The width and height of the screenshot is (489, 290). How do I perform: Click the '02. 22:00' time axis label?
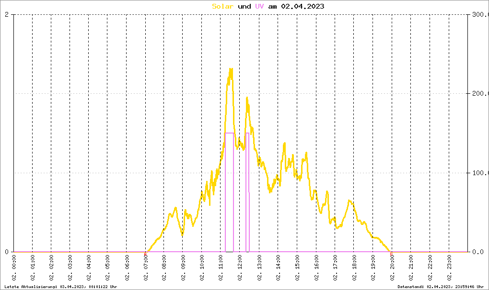coord(430,268)
